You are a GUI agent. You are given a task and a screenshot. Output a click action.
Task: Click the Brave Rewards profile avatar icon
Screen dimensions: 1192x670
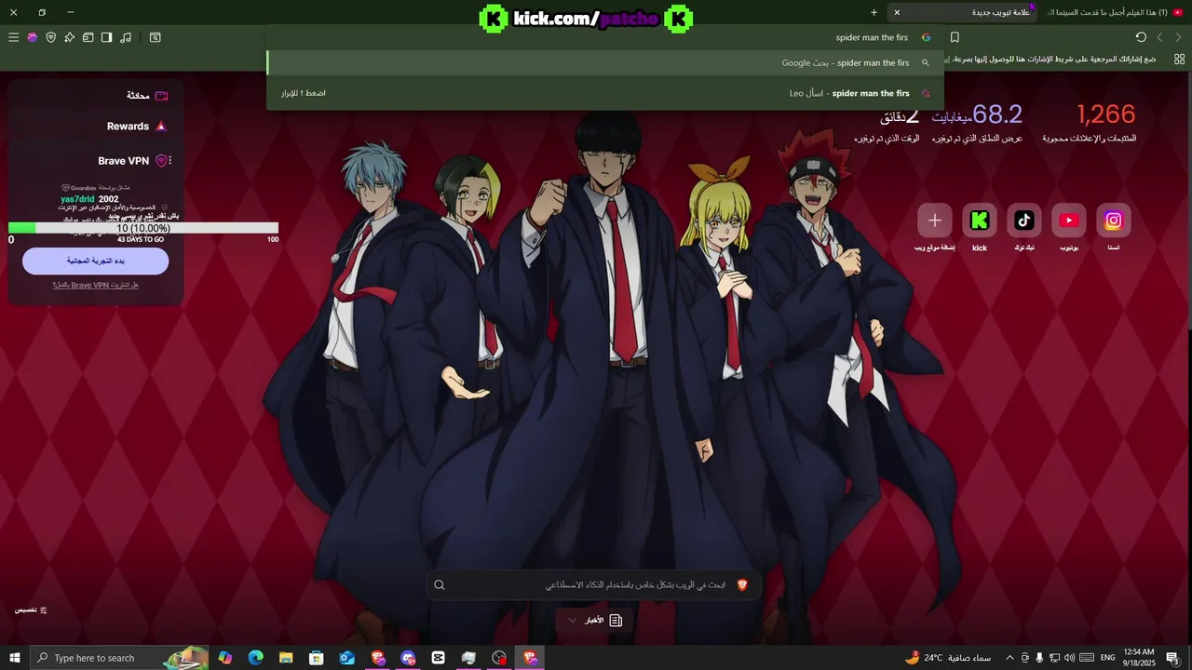[x=32, y=37]
